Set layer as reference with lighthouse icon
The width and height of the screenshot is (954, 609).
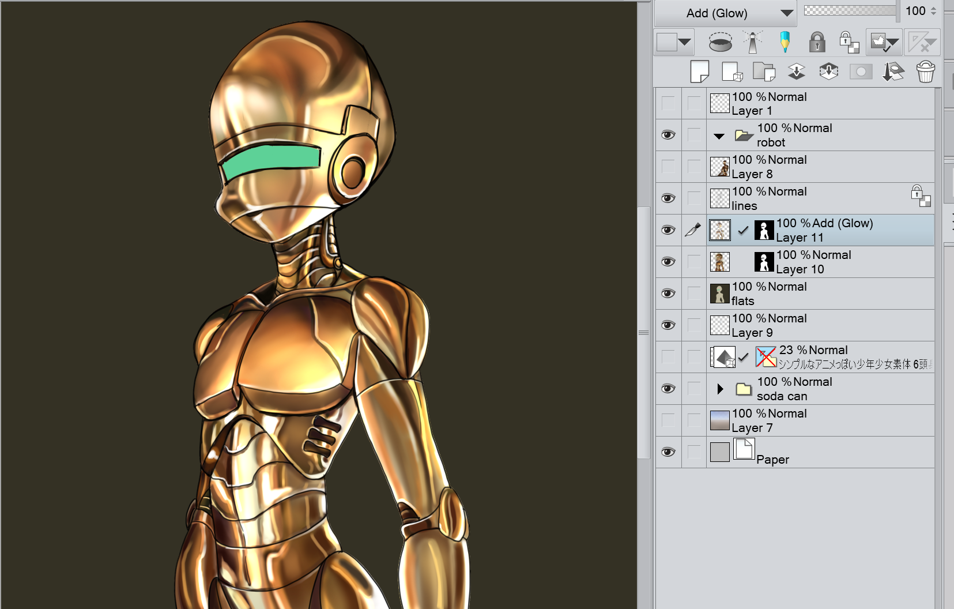pos(752,42)
